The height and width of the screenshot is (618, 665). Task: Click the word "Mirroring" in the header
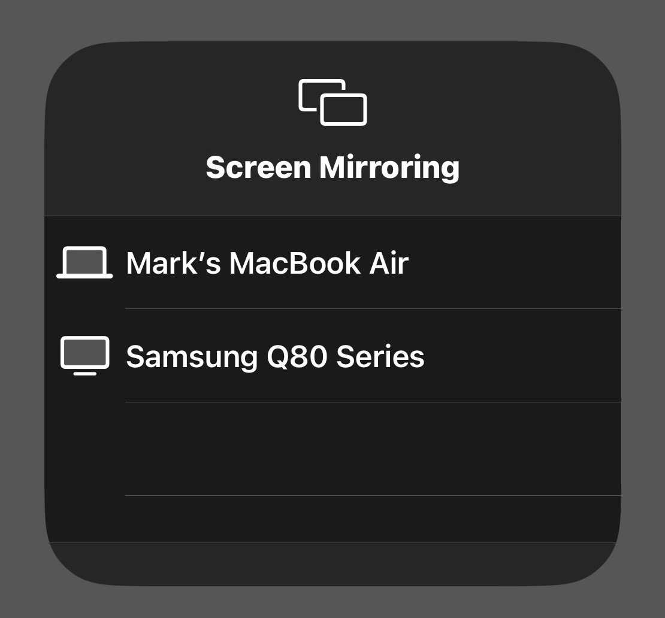pos(389,168)
